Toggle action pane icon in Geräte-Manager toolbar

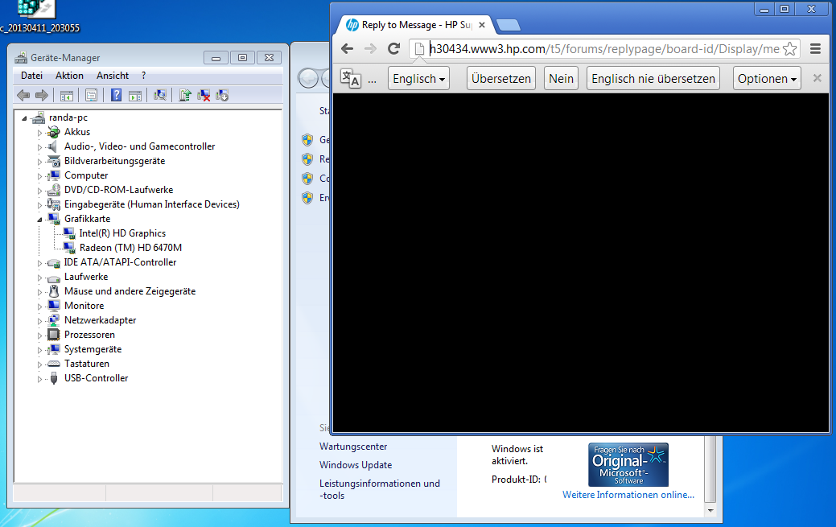[135, 96]
